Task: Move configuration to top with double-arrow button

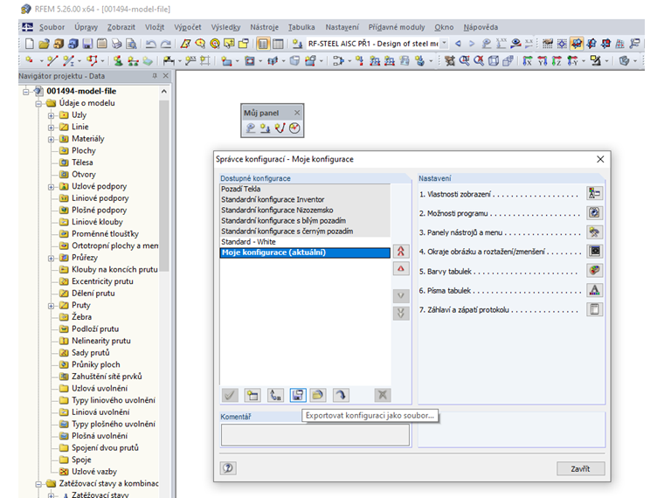Action: coord(401,251)
